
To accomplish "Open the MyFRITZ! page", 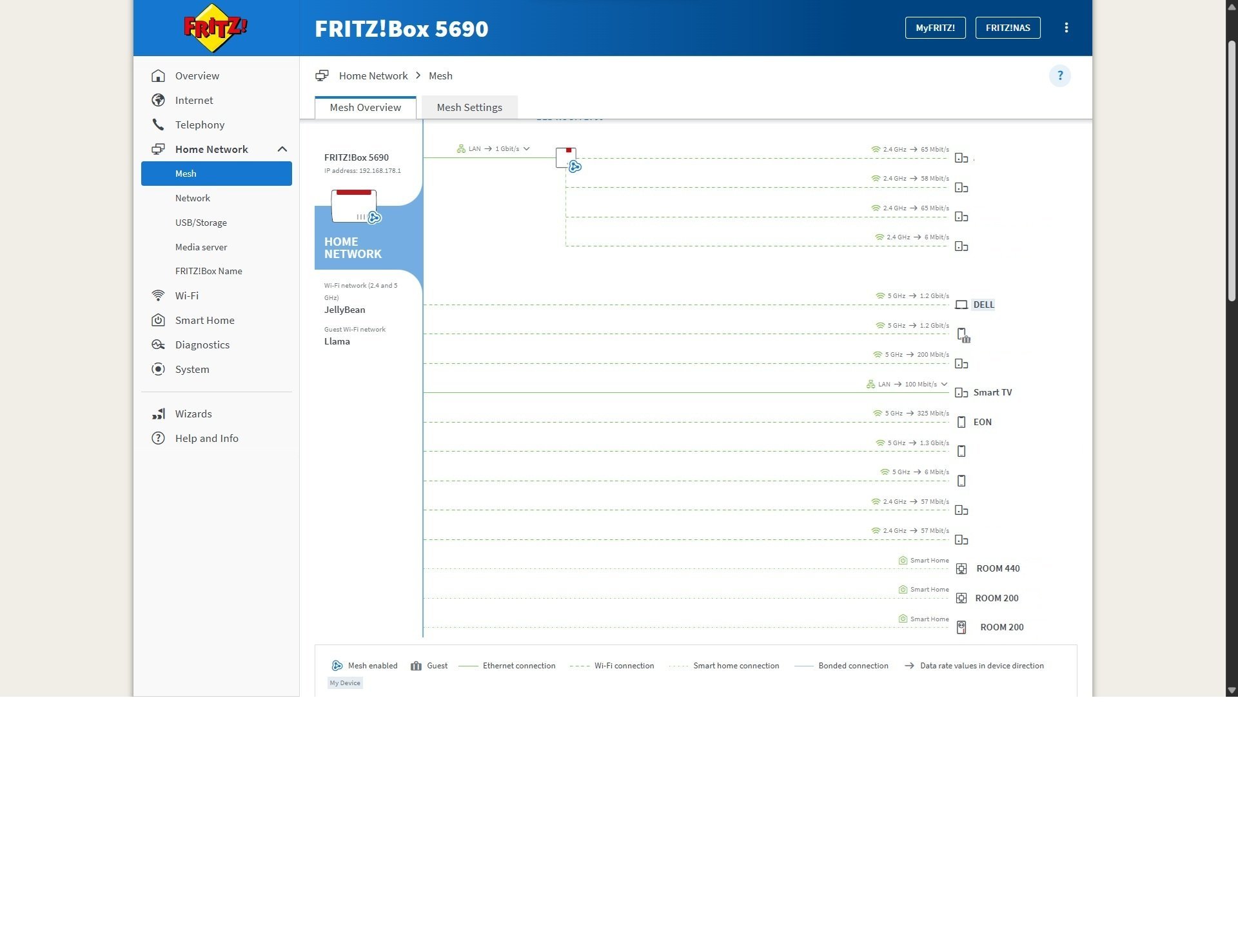I will (x=935, y=28).
